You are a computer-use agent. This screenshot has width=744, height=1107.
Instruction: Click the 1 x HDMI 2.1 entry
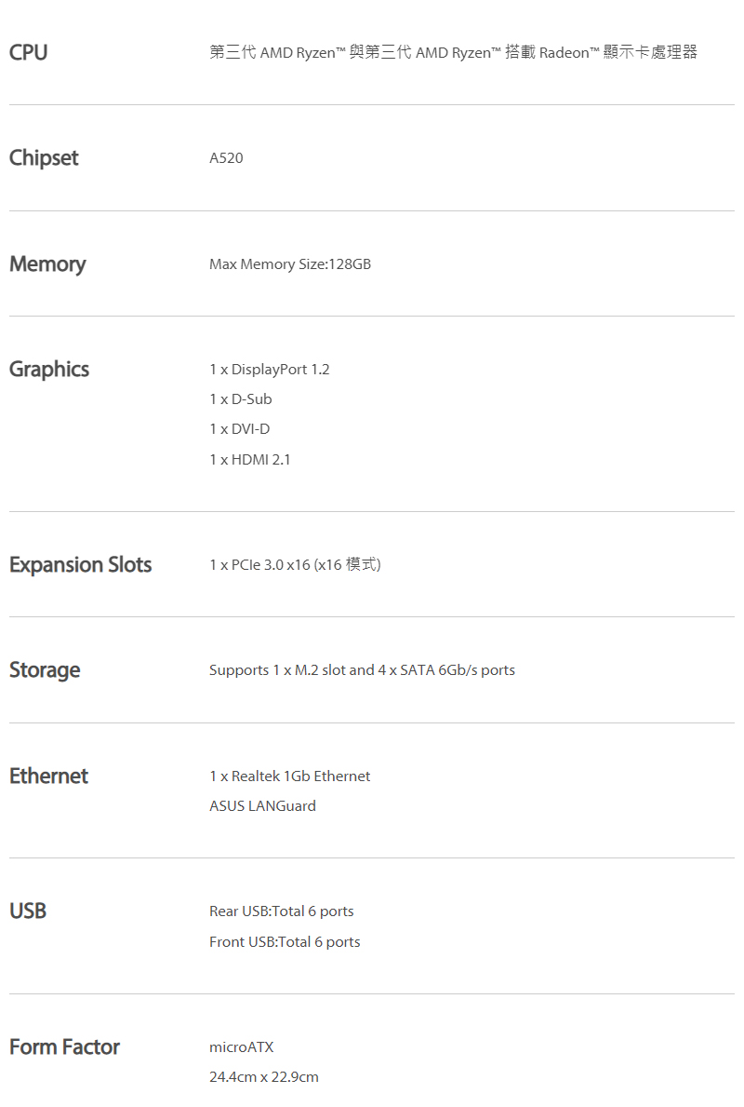(249, 460)
